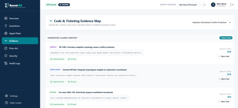Click the JWT Secured badge
This screenshot has width=238, height=108.
coord(51,5)
